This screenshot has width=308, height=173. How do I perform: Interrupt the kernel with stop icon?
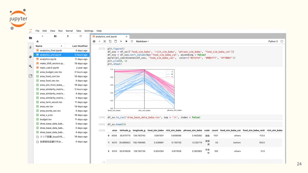[126, 41]
